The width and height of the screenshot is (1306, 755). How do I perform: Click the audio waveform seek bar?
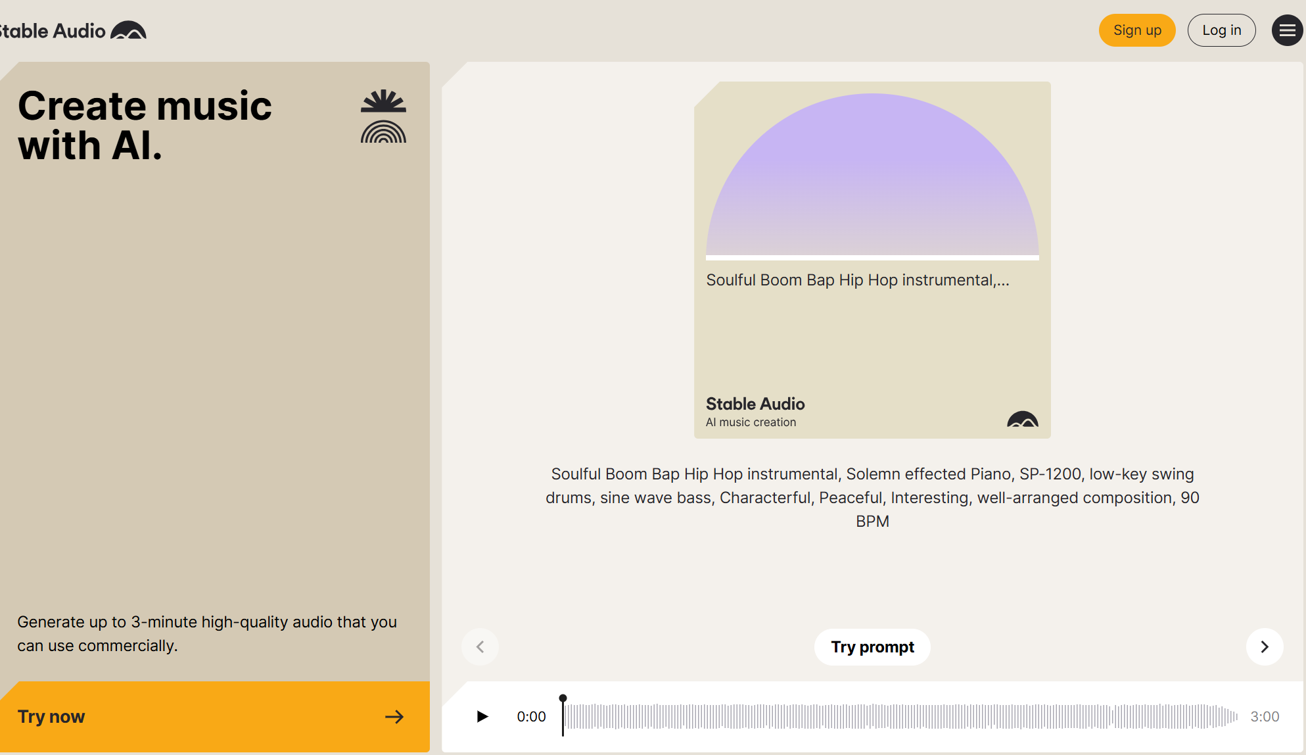[x=900, y=716]
